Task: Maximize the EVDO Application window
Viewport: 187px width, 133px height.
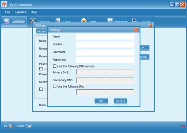Action: 178,5
